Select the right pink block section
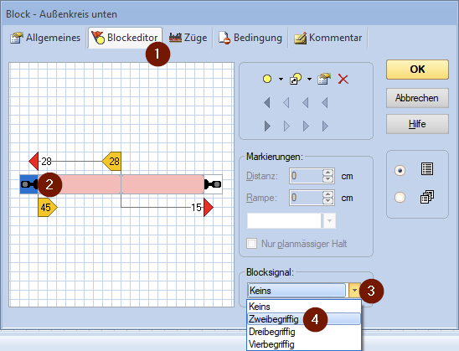 click(162, 184)
